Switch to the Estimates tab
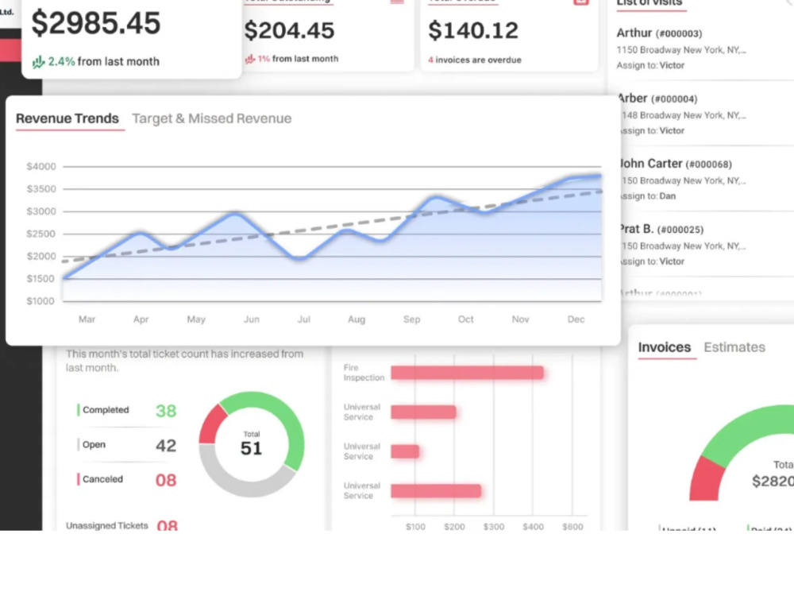This screenshot has height=596, width=794. tap(734, 347)
